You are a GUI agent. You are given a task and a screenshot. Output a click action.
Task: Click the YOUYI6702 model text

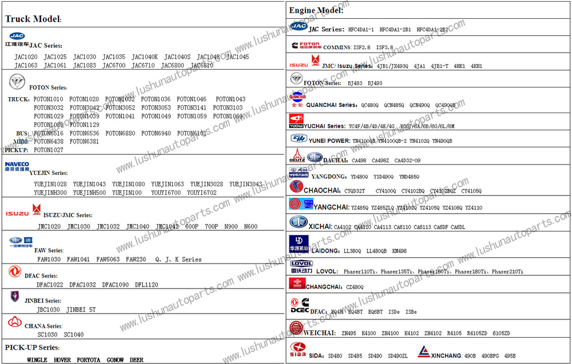202,193
